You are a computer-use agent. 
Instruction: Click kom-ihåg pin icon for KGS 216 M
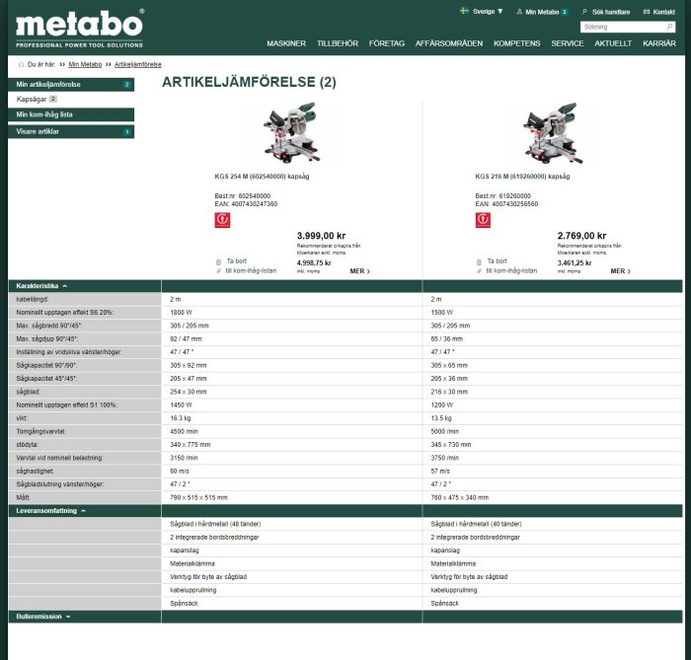pyautogui.click(x=479, y=271)
